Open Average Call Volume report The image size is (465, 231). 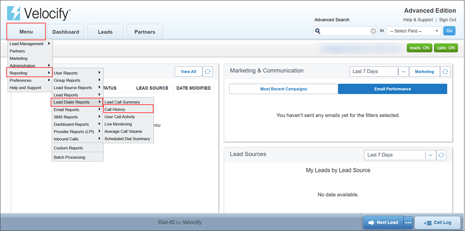point(128,131)
